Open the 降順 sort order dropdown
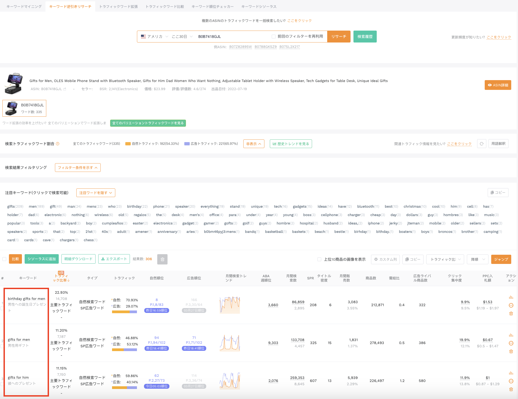This screenshot has width=518, height=399. [477, 259]
